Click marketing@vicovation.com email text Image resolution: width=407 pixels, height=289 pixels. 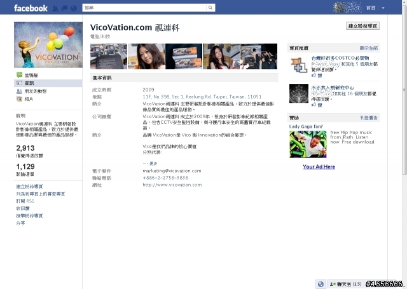[x=172, y=171]
